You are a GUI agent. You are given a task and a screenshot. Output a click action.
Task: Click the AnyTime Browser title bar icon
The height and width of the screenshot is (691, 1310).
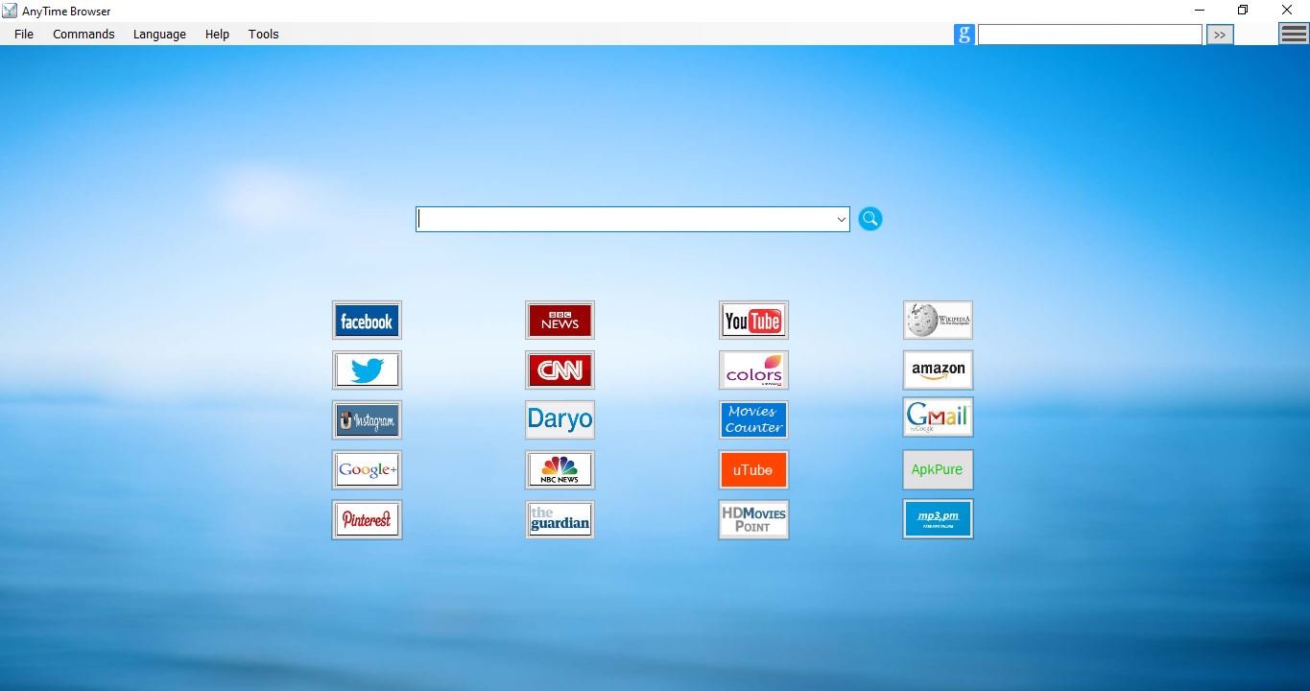click(x=10, y=11)
